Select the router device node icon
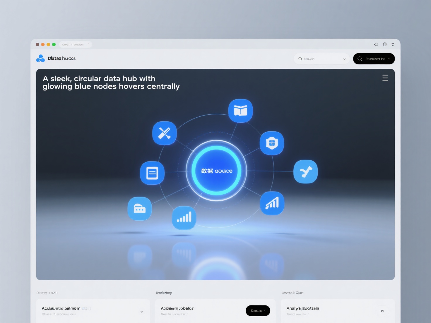431x323 pixels. [x=140, y=209]
